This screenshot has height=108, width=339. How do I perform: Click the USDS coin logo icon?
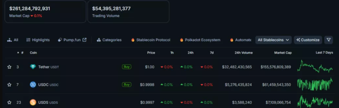pos(33,102)
